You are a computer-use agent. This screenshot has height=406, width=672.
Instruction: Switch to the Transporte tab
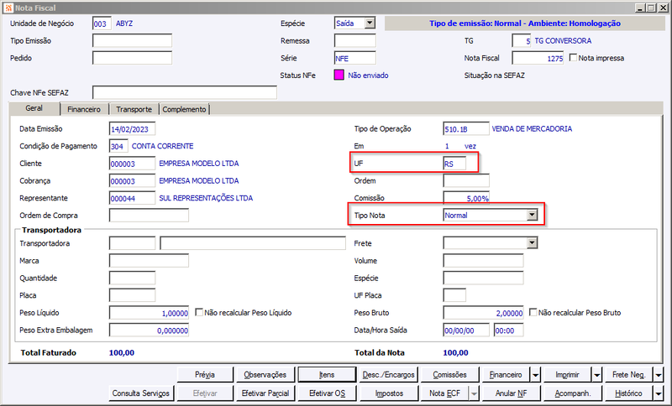click(134, 110)
